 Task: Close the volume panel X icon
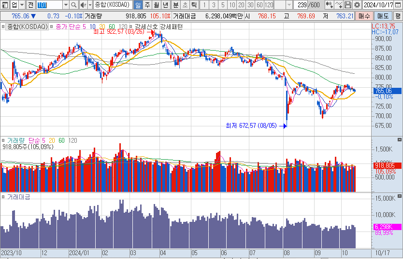pyautogui.click(x=400, y=139)
